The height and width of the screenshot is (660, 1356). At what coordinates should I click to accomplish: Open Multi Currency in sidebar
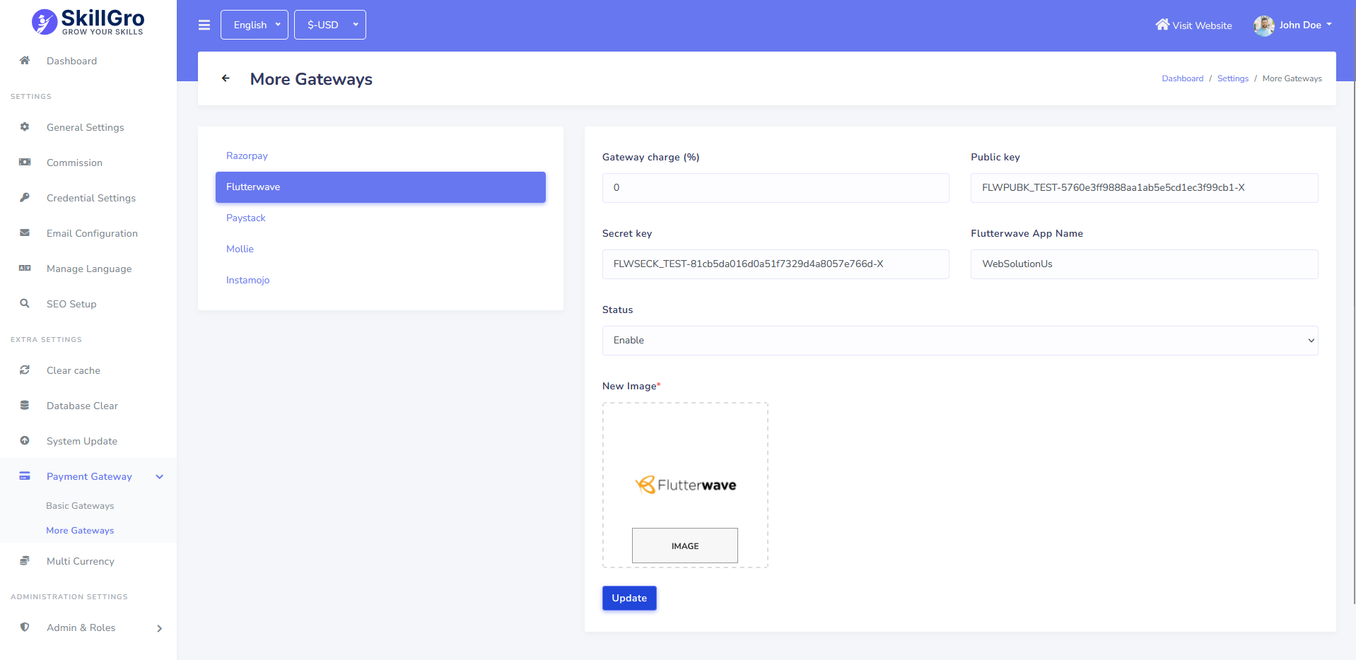81,561
